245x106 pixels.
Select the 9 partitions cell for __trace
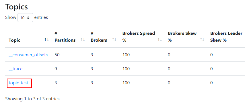pos(56,69)
